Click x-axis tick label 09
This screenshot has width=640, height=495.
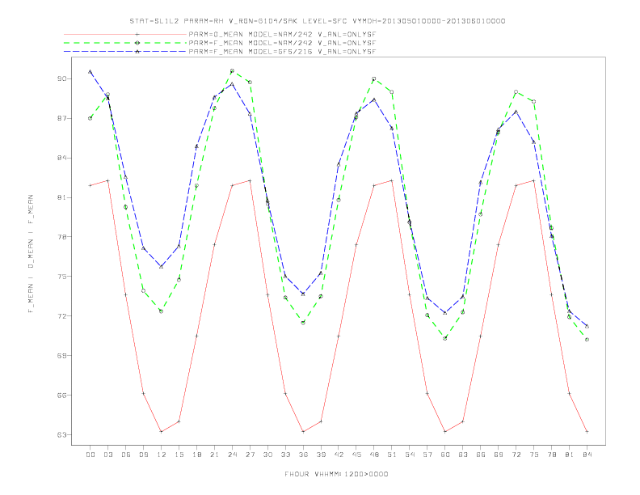(143, 455)
